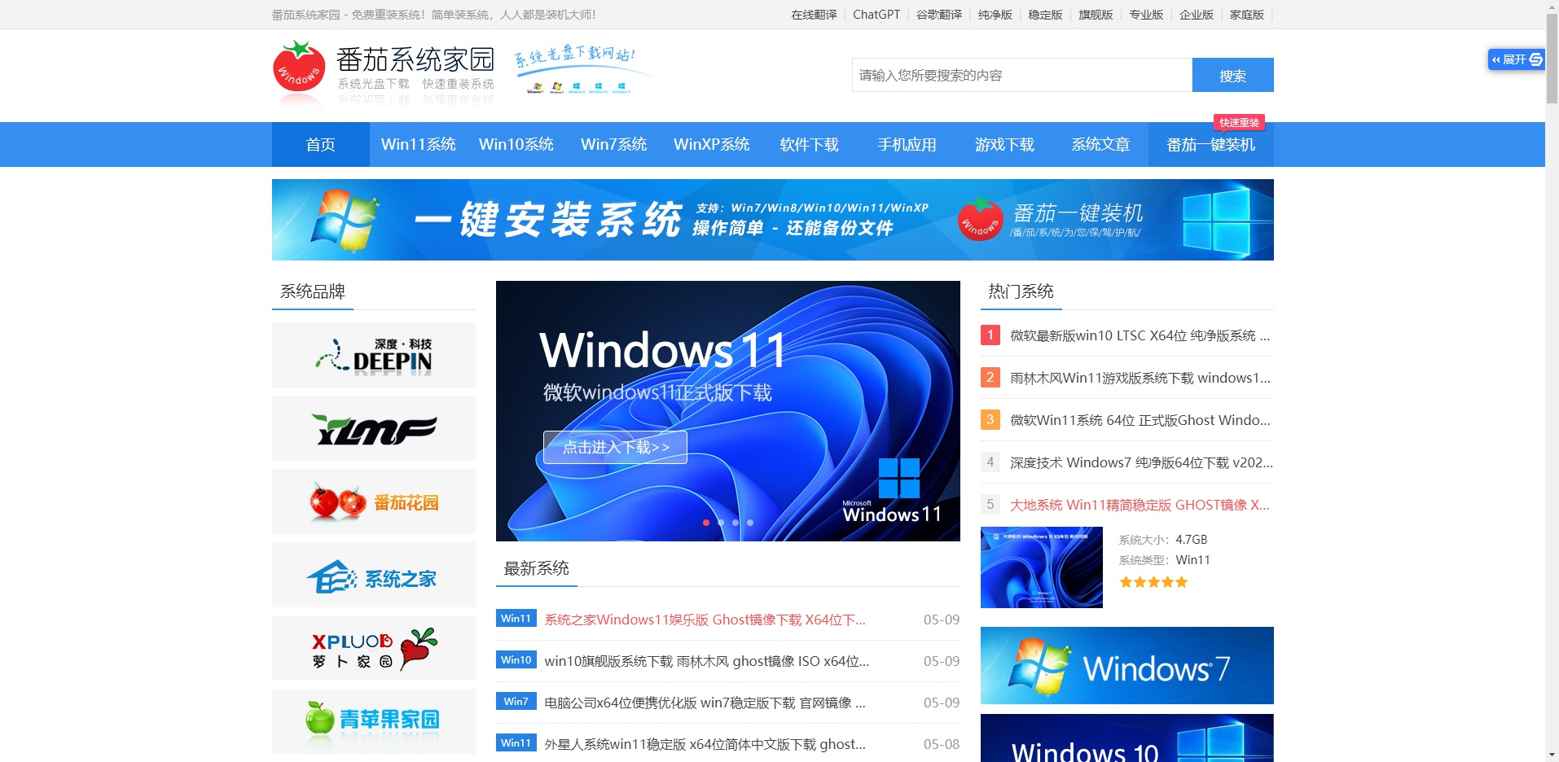Click the 番茄一键装机 nav with 快速重装 badge
This screenshot has height=762, width=1559.
point(1210,144)
